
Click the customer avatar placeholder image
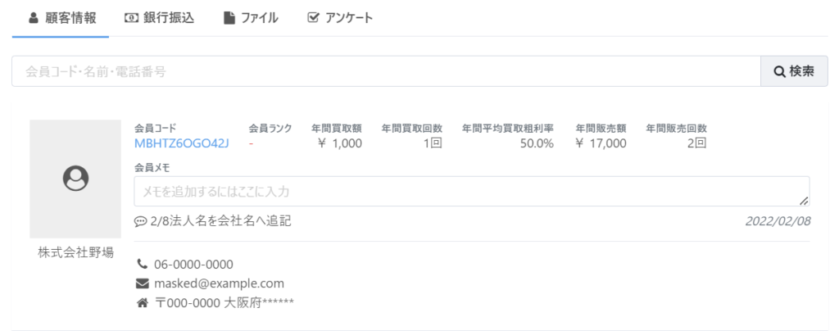(x=75, y=179)
